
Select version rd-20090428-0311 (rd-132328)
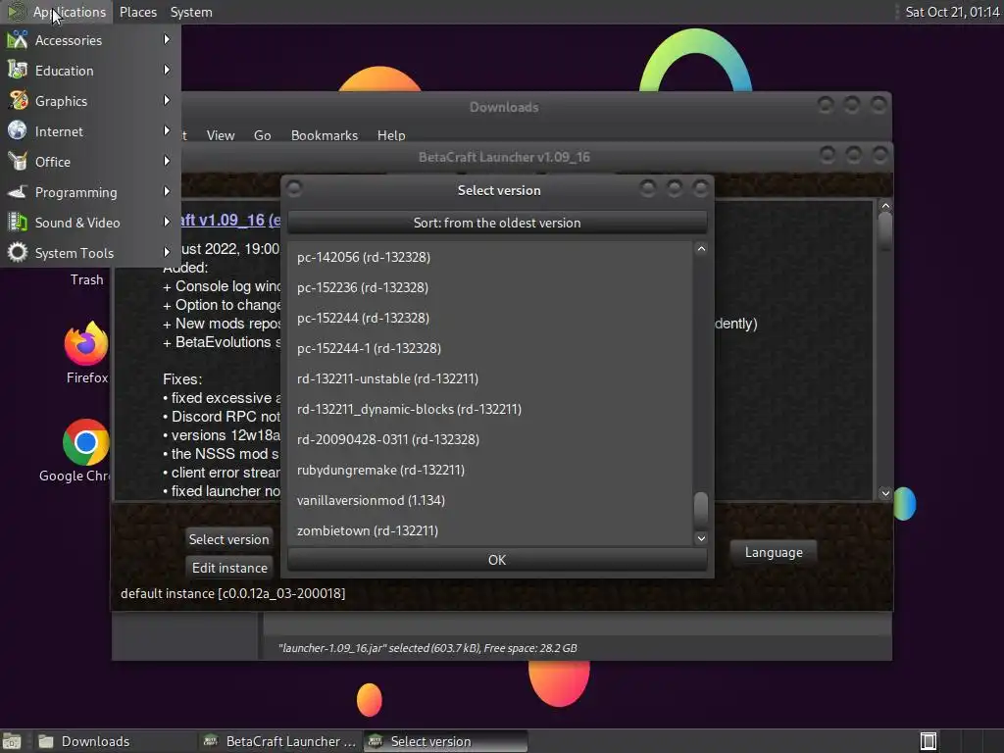pyautogui.click(x=490, y=439)
